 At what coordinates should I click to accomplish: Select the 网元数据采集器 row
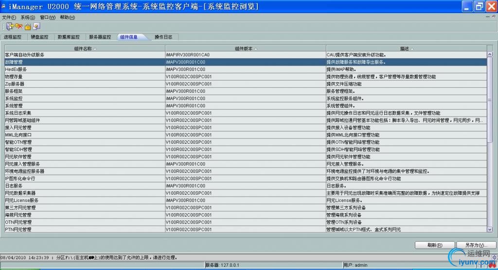point(246,193)
